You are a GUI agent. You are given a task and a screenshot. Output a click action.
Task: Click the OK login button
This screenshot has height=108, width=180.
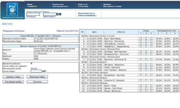click(x=59, y=14)
